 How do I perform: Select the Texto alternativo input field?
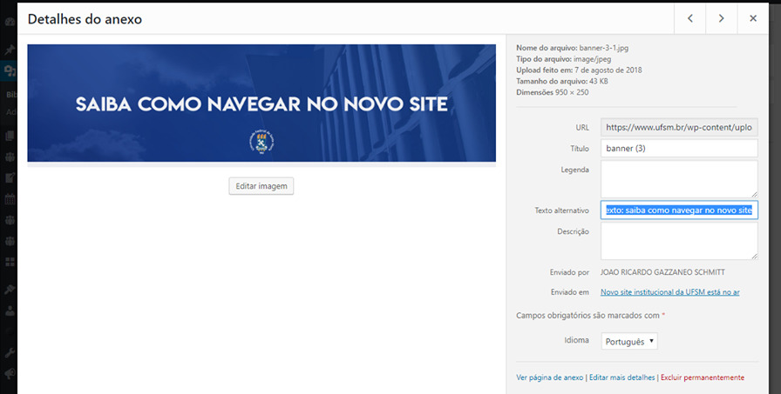click(x=679, y=210)
